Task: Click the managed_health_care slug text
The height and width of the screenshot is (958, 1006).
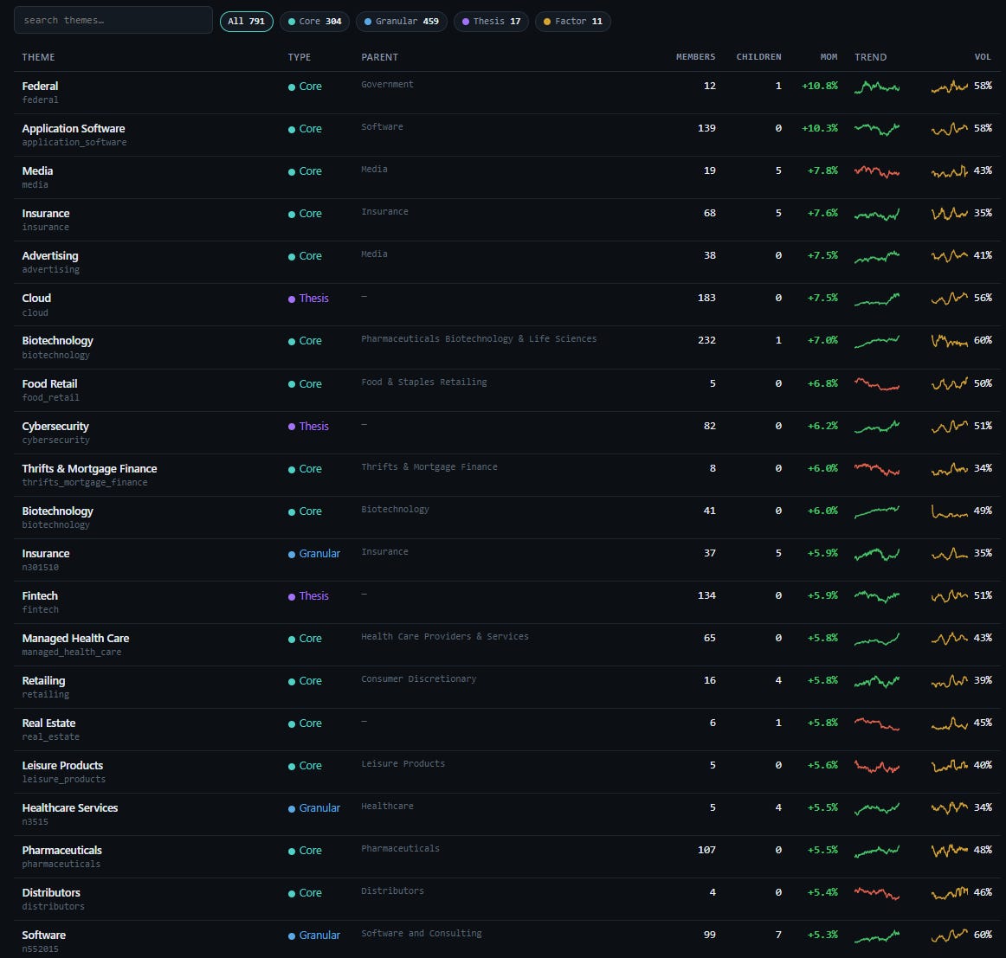Action: 71,653
